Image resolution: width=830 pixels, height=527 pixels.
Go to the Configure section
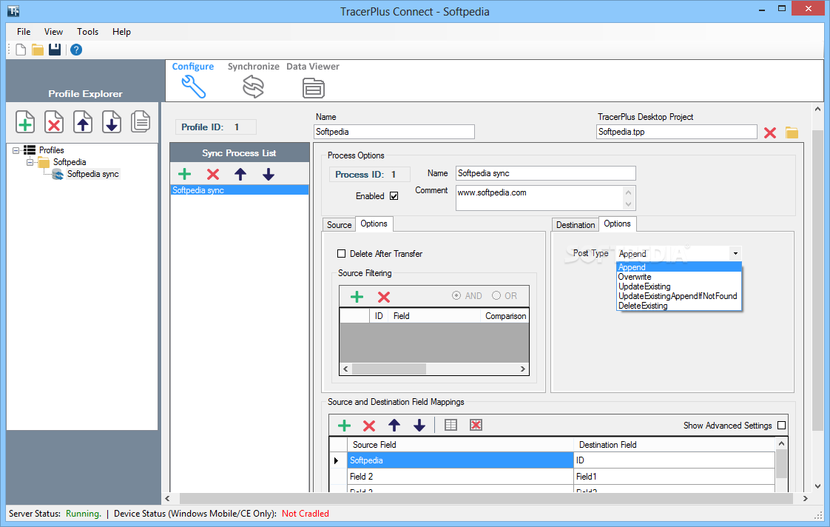tap(192, 80)
